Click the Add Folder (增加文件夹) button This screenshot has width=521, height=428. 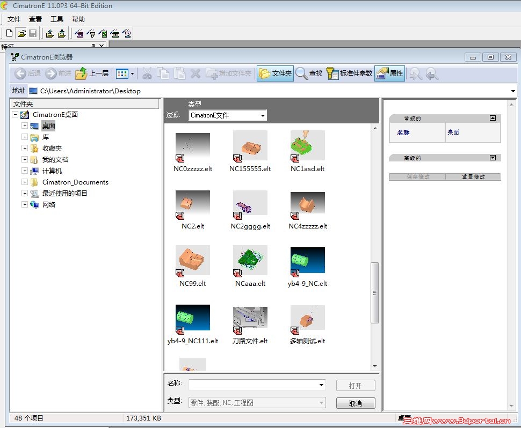coord(229,73)
